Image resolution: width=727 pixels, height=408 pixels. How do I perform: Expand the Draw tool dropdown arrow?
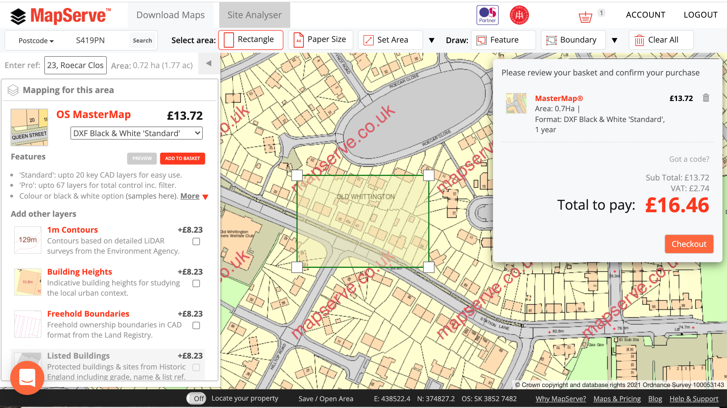point(615,39)
